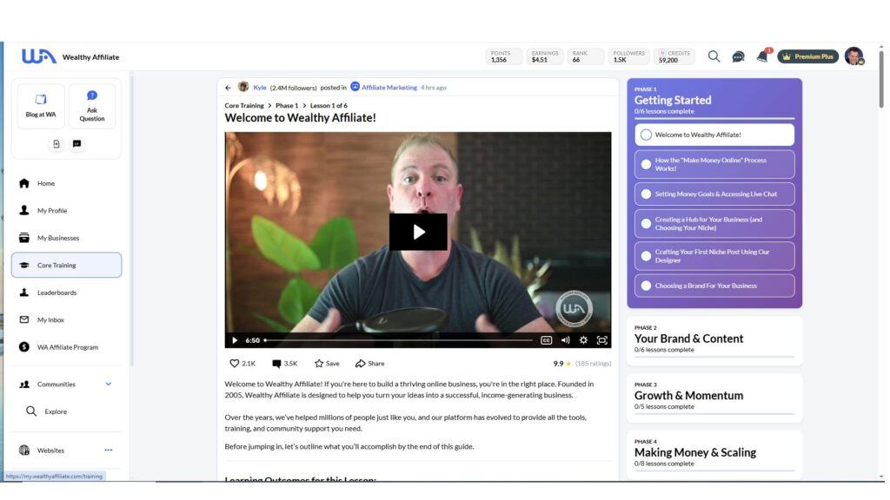Click the Blog at WA tile
This screenshot has width=890, height=500.
click(41, 106)
